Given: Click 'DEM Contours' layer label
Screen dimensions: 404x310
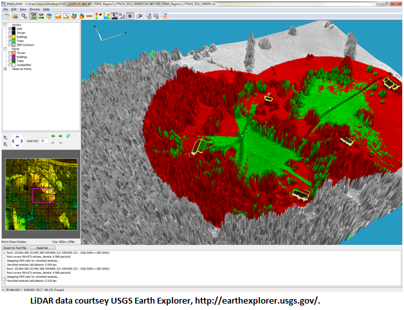Looking at the screenshot, I should [x=25, y=45].
